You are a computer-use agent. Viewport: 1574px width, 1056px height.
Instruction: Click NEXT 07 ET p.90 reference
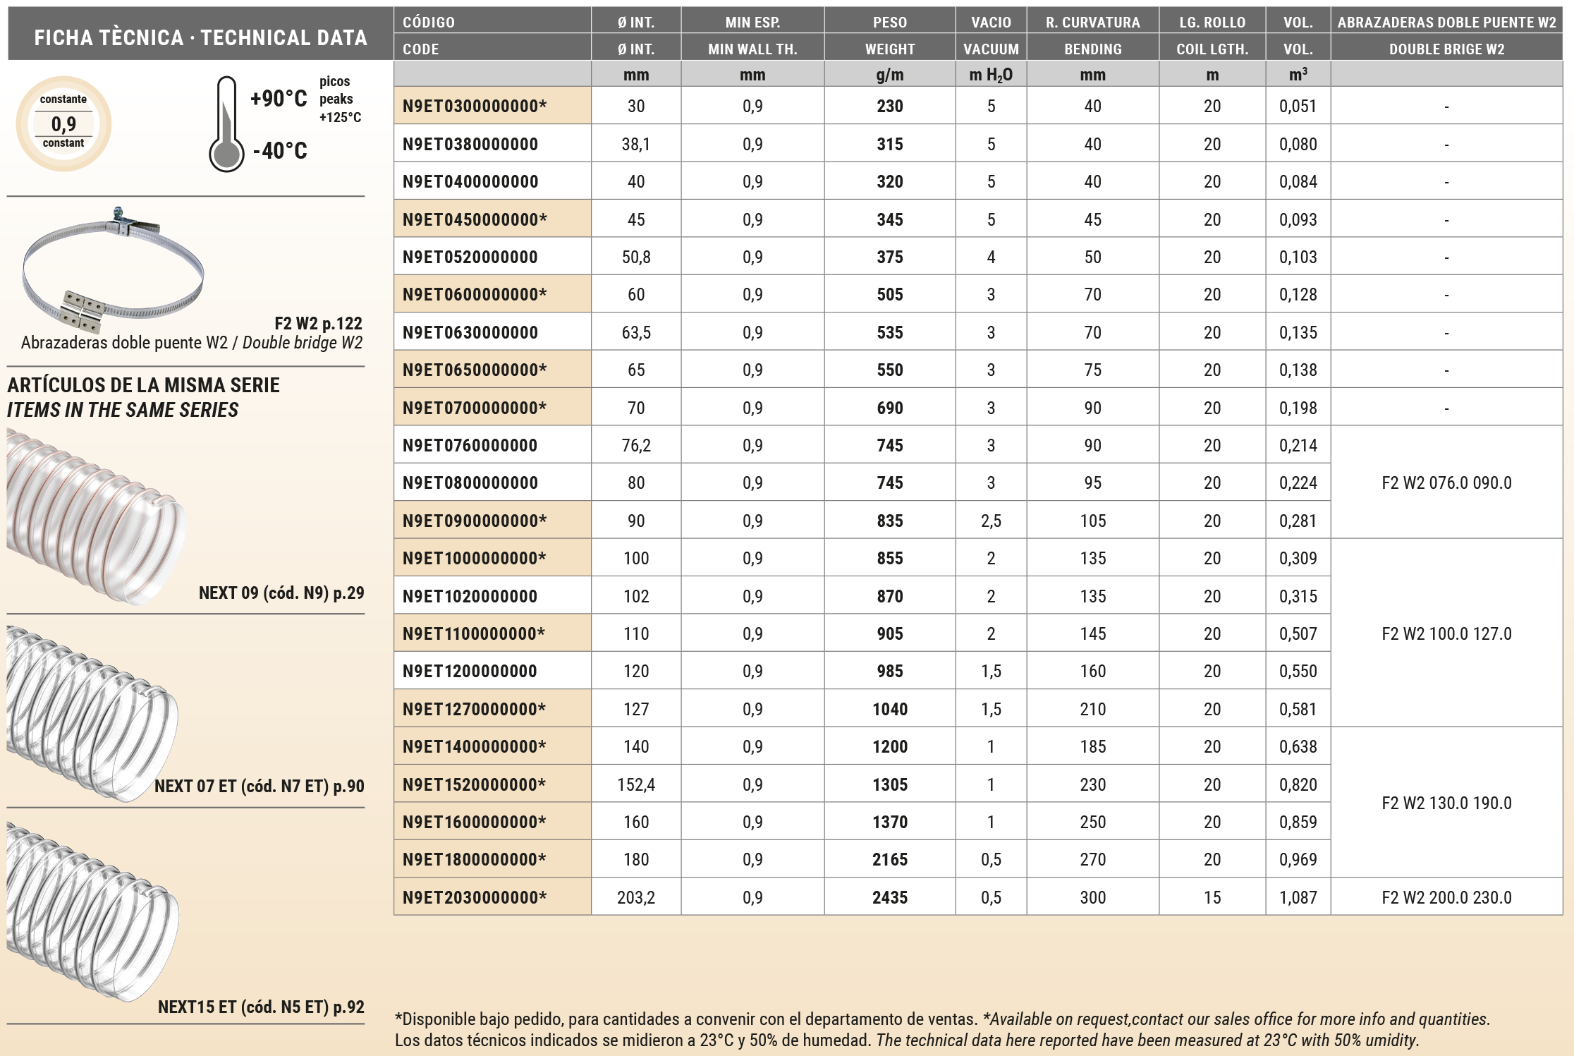pyautogui.click(x=259, y=786)
